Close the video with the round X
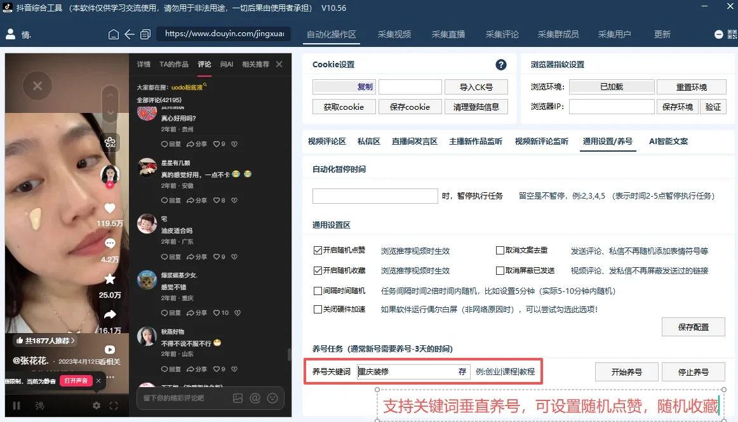 37,86
